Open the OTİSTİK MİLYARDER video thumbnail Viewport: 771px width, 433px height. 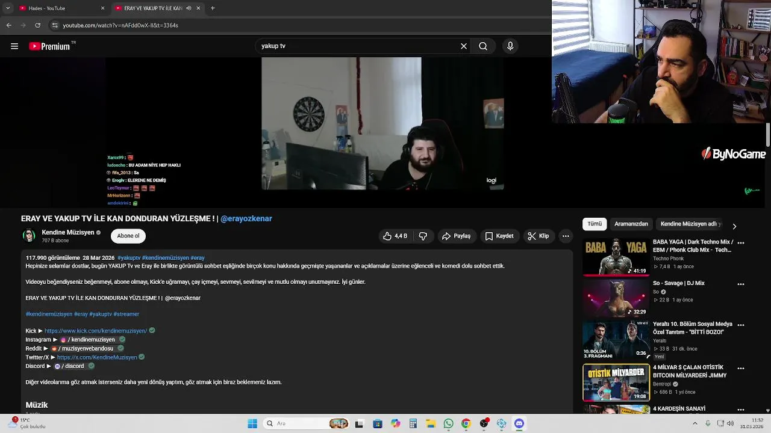pyautogui.click(x=615, y=382)
